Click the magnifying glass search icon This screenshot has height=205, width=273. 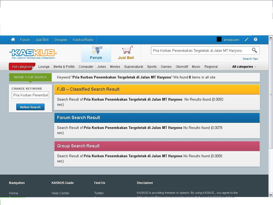coord(254,50)
